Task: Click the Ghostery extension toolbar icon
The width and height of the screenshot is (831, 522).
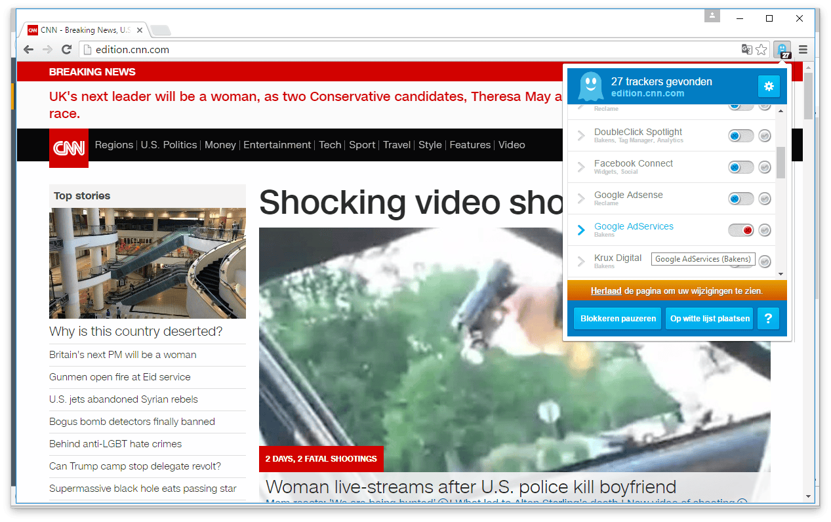Action: 782,50
